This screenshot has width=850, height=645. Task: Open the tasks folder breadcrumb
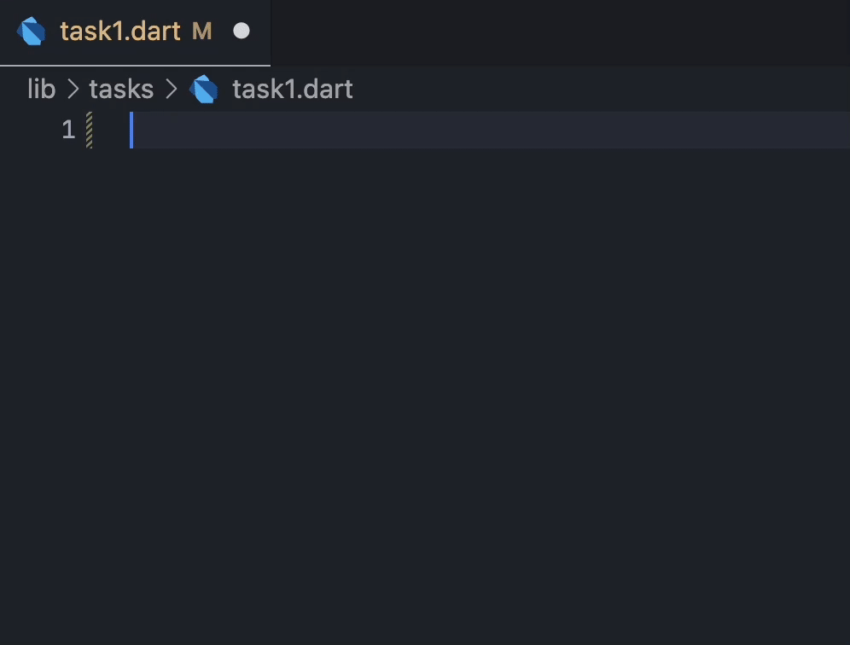pyautogui.click(x=121, y=89)
